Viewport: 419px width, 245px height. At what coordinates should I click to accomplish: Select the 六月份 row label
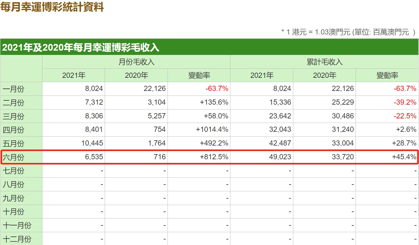pos(13,157)
